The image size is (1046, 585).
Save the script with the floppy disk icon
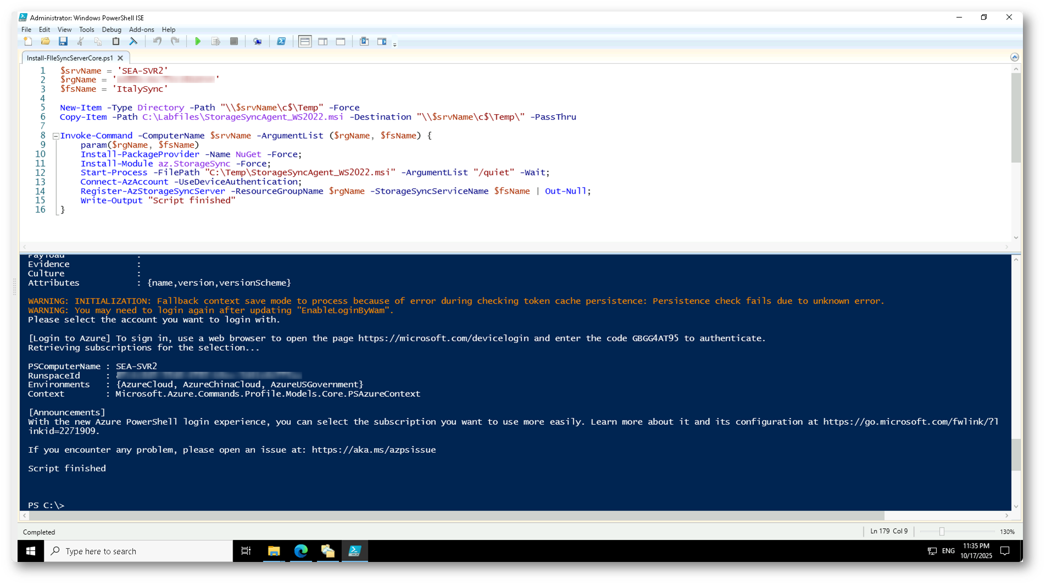63,42
